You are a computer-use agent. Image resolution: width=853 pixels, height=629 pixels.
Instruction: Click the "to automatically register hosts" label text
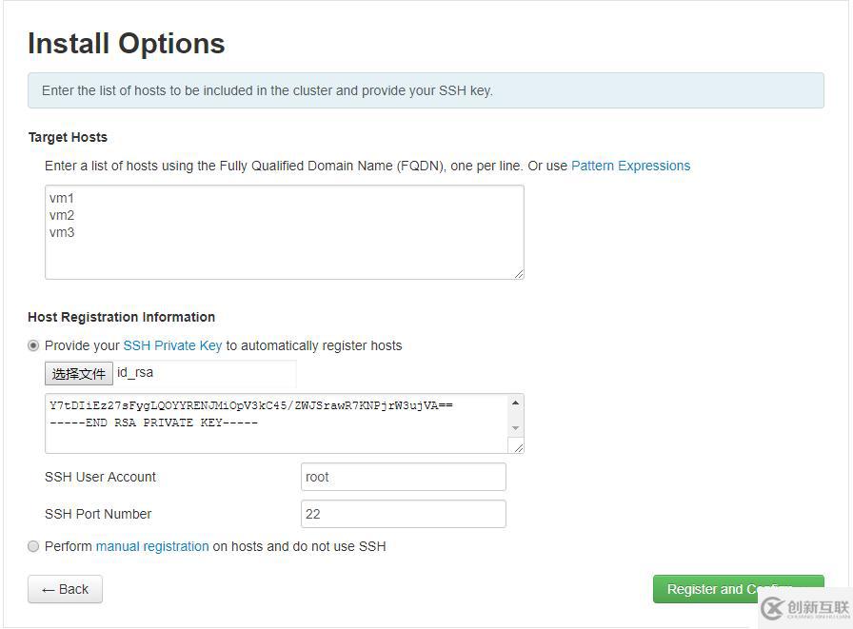point(314,345)
